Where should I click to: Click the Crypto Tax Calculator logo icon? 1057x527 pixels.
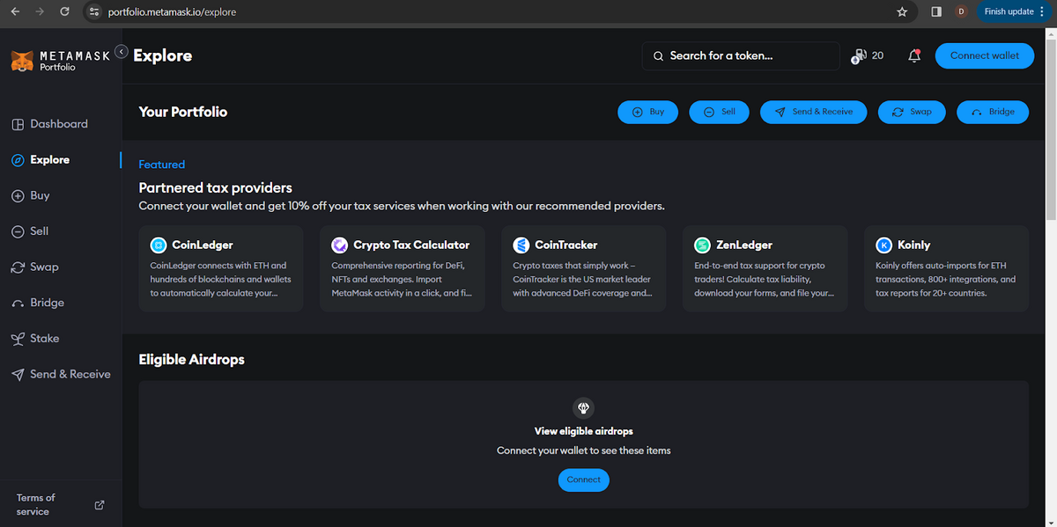339,245
